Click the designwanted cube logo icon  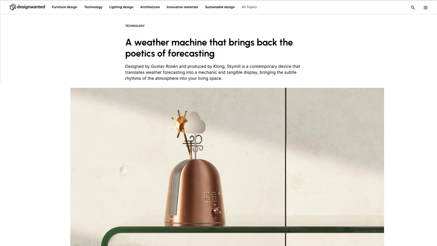[13, 7]
